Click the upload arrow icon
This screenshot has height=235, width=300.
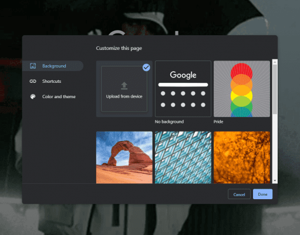pos(124,86)
